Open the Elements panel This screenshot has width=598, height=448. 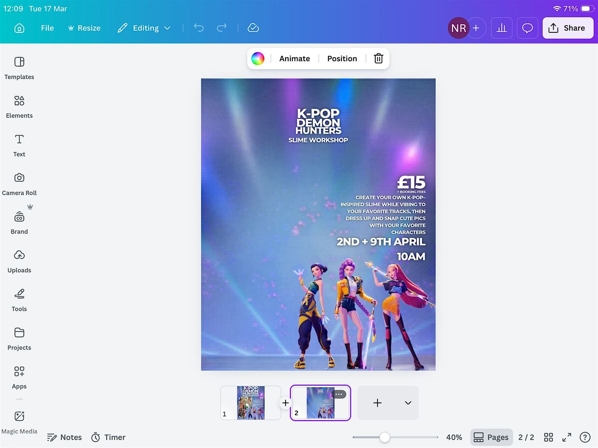(19, 107)
